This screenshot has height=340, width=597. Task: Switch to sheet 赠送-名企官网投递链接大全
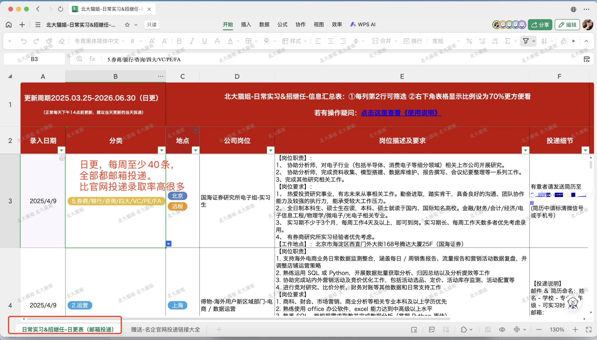click(165, 330)
